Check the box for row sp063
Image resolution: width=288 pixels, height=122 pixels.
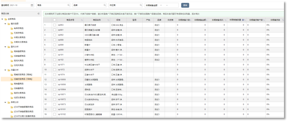(x=54, y=25)
